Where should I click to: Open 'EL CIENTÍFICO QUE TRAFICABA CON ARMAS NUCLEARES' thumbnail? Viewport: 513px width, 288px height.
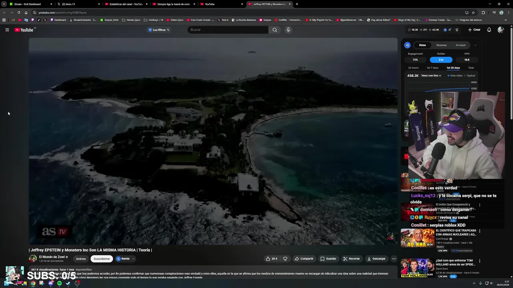[x=417, y=238]
